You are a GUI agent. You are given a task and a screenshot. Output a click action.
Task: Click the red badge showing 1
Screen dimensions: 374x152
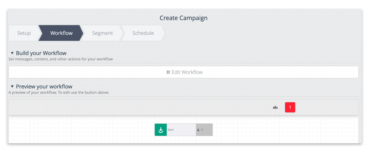tap(290, 107)
